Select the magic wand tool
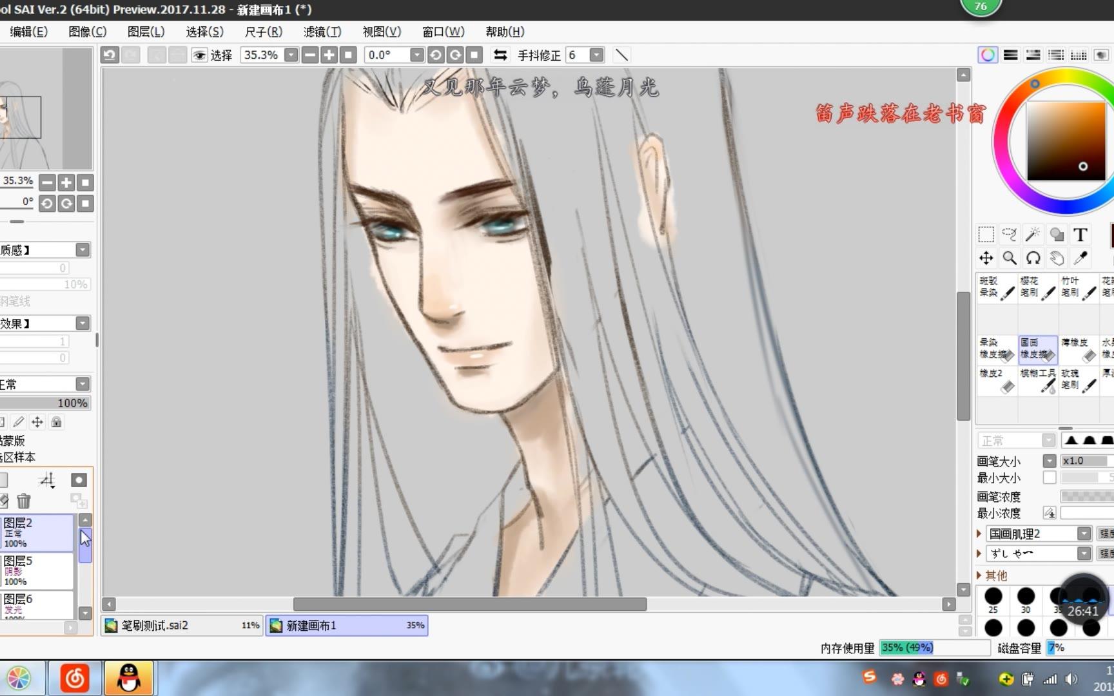Image resolution: width=1114 pixels, height=696 pixels. click(x=1033, y=234)
